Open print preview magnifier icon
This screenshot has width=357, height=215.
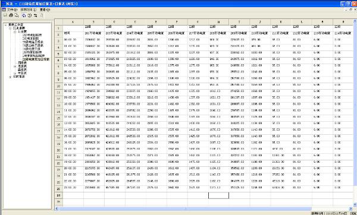[17, 15]
